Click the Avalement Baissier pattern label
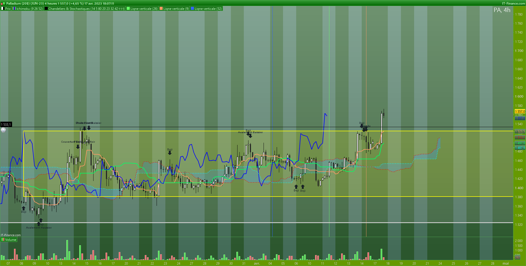The height and width of the screenshot is (266, 526). (x=250, y=132)
